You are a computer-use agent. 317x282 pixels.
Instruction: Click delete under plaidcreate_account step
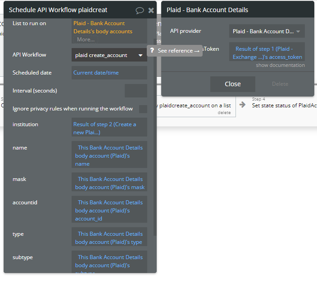point(224,112)
